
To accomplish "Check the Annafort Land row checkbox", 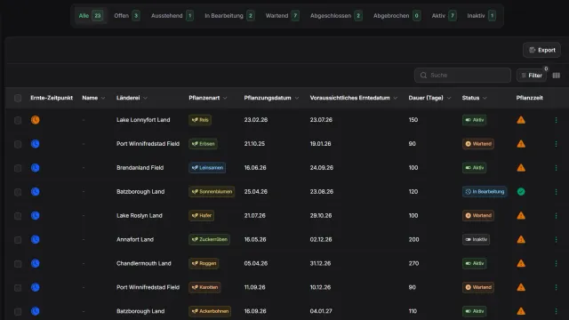I will point(18,240).
